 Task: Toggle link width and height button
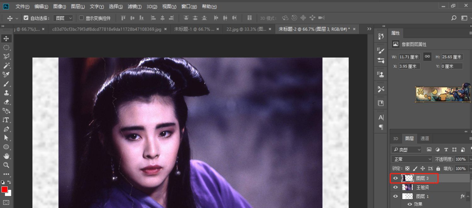click(x=427, y=56)
